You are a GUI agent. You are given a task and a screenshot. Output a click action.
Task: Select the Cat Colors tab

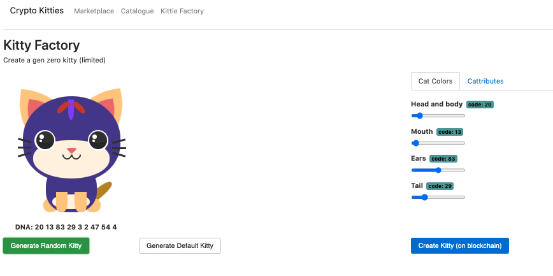tap(435, 81)
